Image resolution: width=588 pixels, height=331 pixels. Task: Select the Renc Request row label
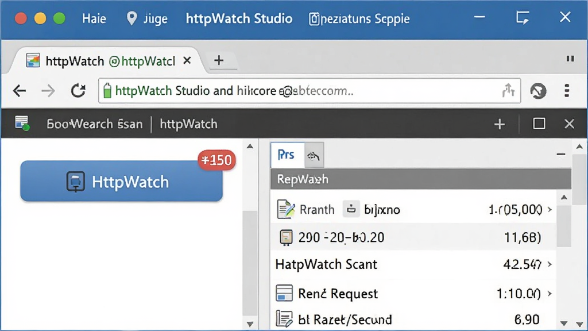point(338,294)
